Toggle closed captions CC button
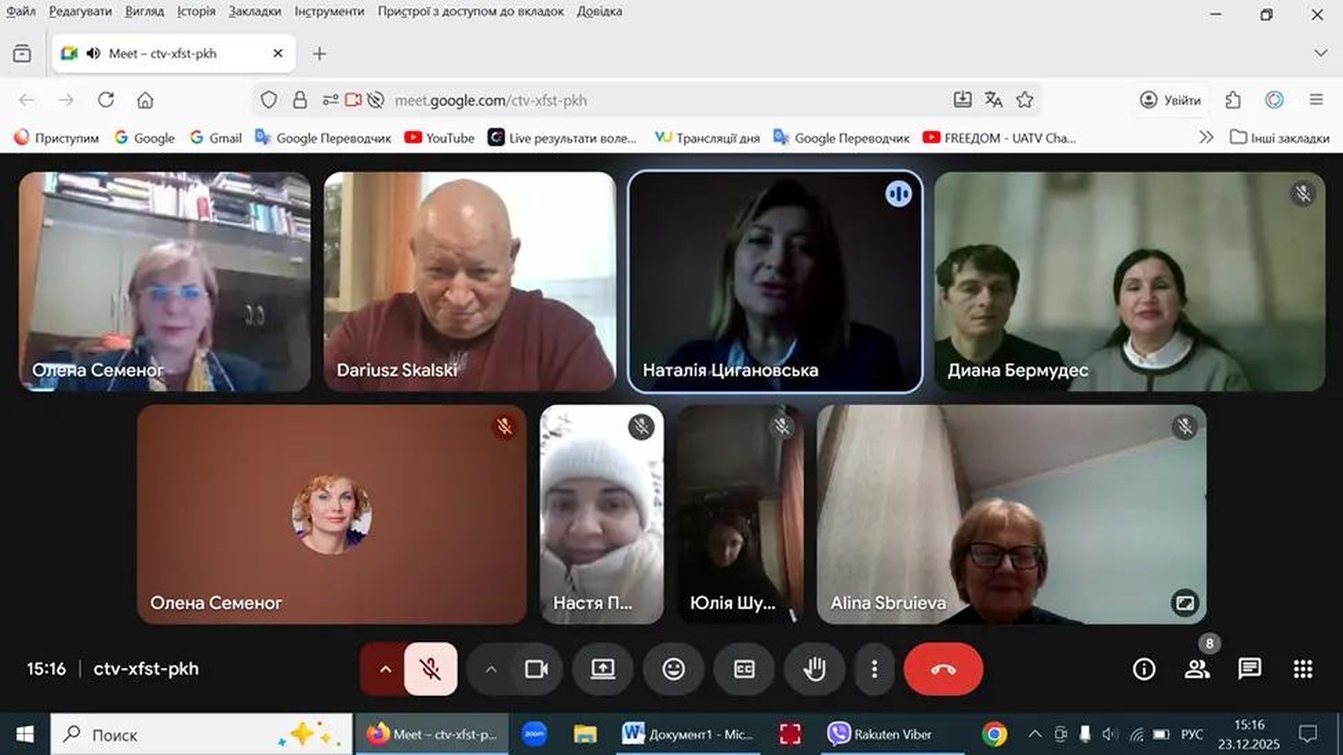This screenshot has width=1343, height=755. [744, 669]
